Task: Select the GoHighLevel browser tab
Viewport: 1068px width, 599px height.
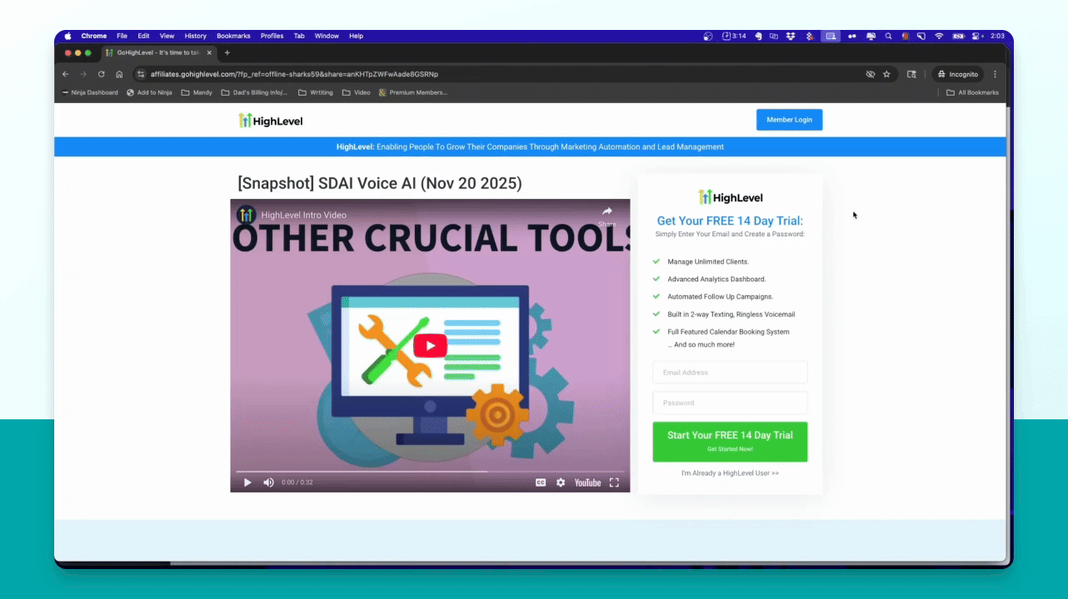Action: point(159,52)
